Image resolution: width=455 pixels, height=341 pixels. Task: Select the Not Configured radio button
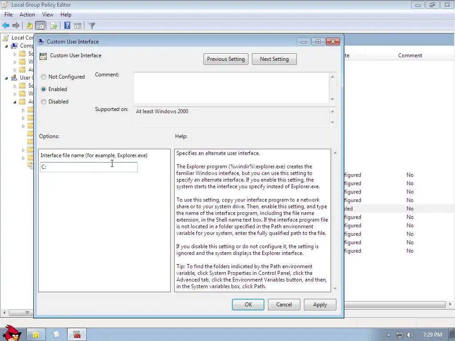[44, 77]
